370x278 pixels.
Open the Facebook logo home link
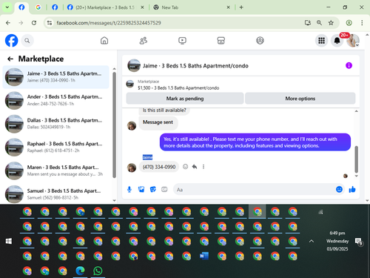tap(12, 41)
